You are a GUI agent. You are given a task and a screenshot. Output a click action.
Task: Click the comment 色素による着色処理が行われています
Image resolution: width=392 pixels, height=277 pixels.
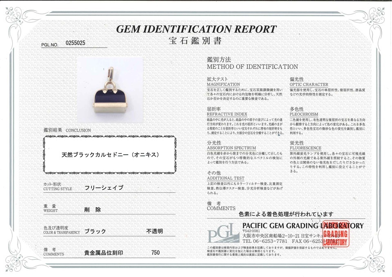click(286, 214)
